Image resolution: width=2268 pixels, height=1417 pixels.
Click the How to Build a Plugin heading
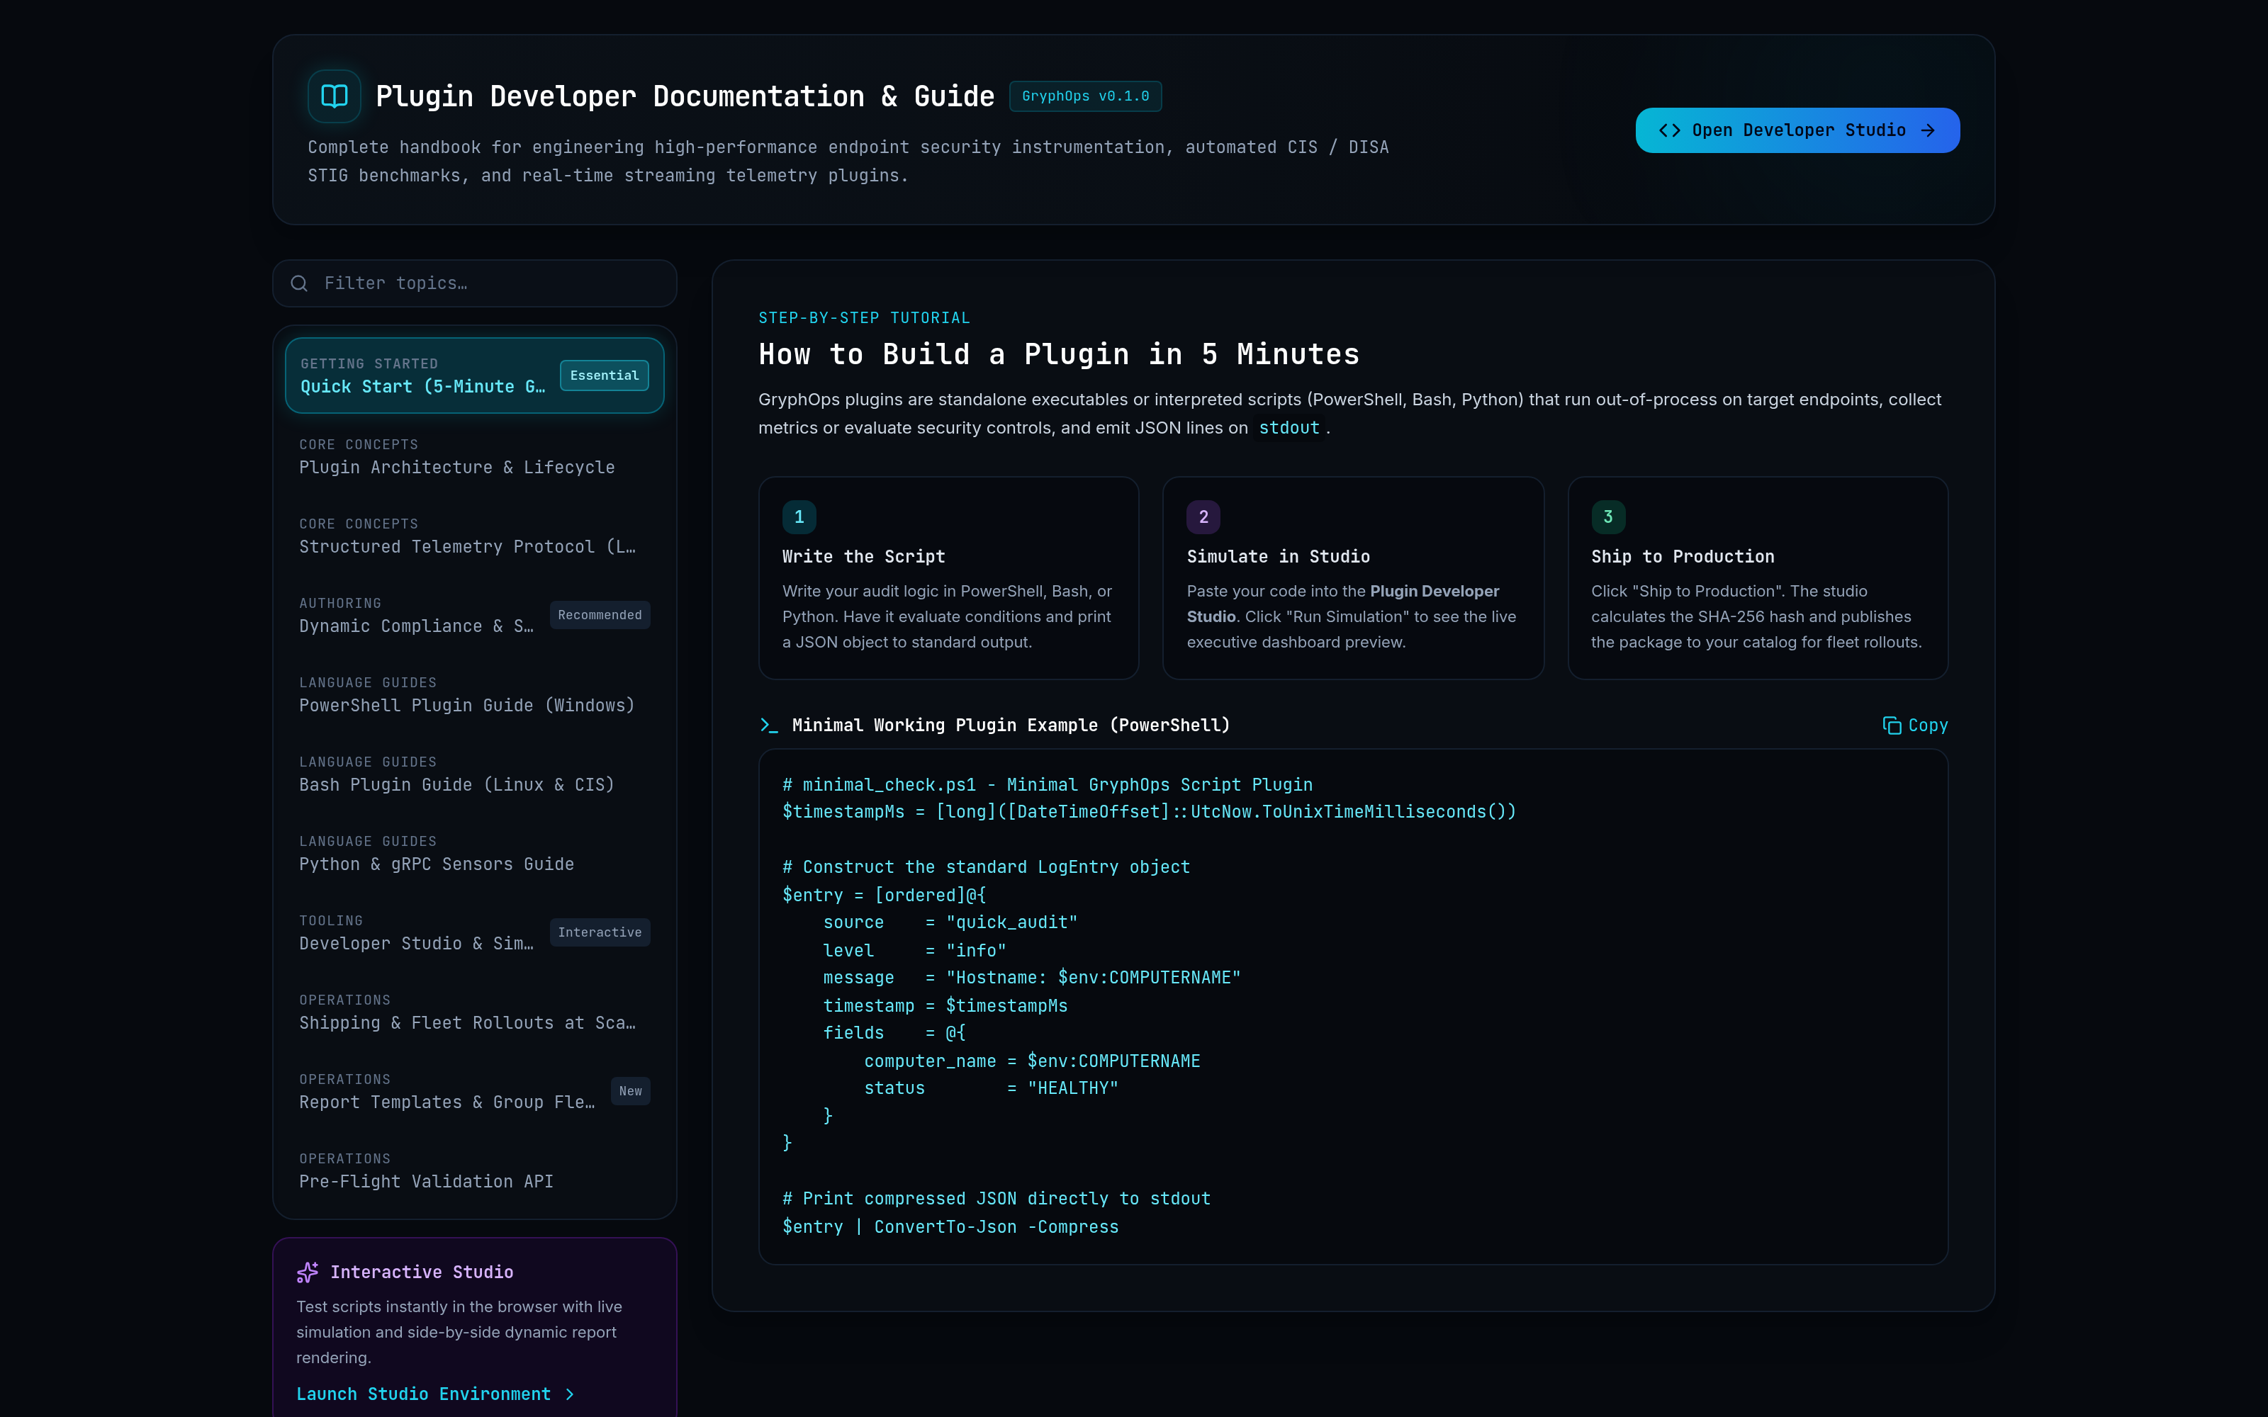[1059, 354]
